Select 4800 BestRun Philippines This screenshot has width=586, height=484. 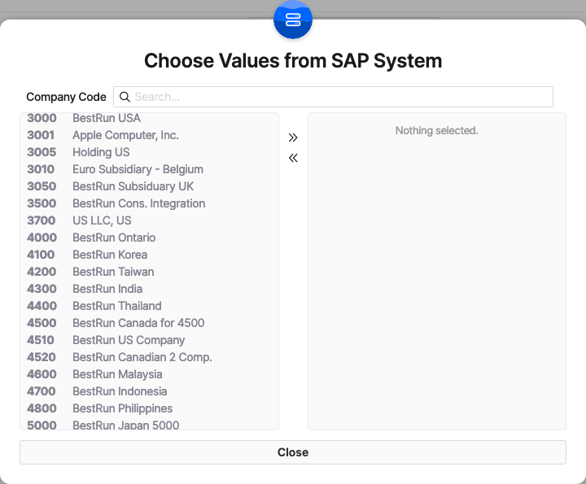click(x=149, y=408)
